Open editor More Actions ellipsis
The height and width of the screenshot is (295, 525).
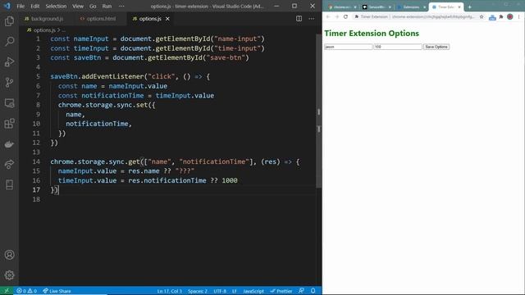[312, 19]
